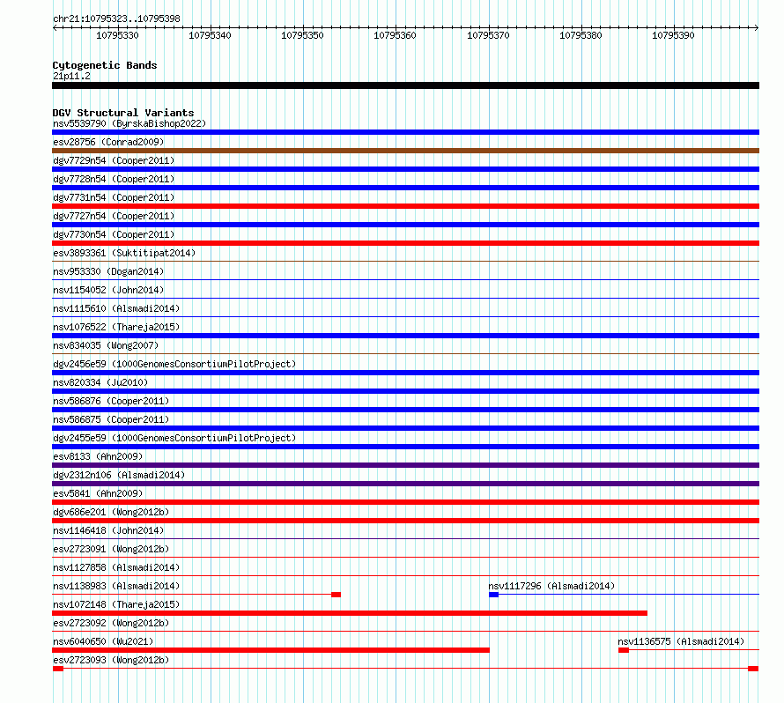
Task: Open the esv3893361 (Suktitipat2014) variant label
Action: 124,253
